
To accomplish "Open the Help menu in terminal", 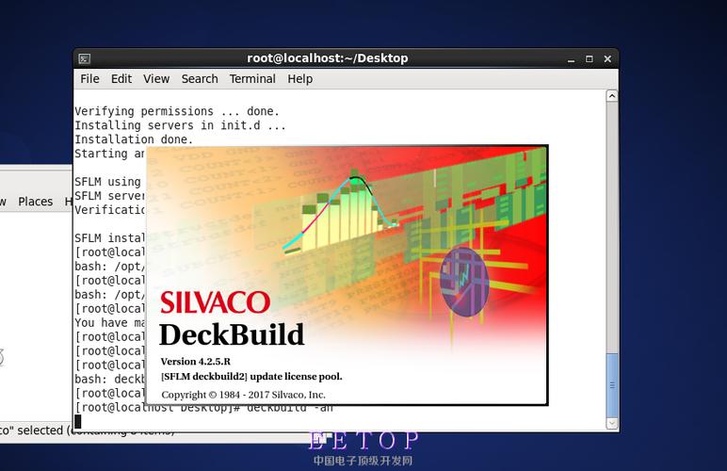I will tap(300, 79).
